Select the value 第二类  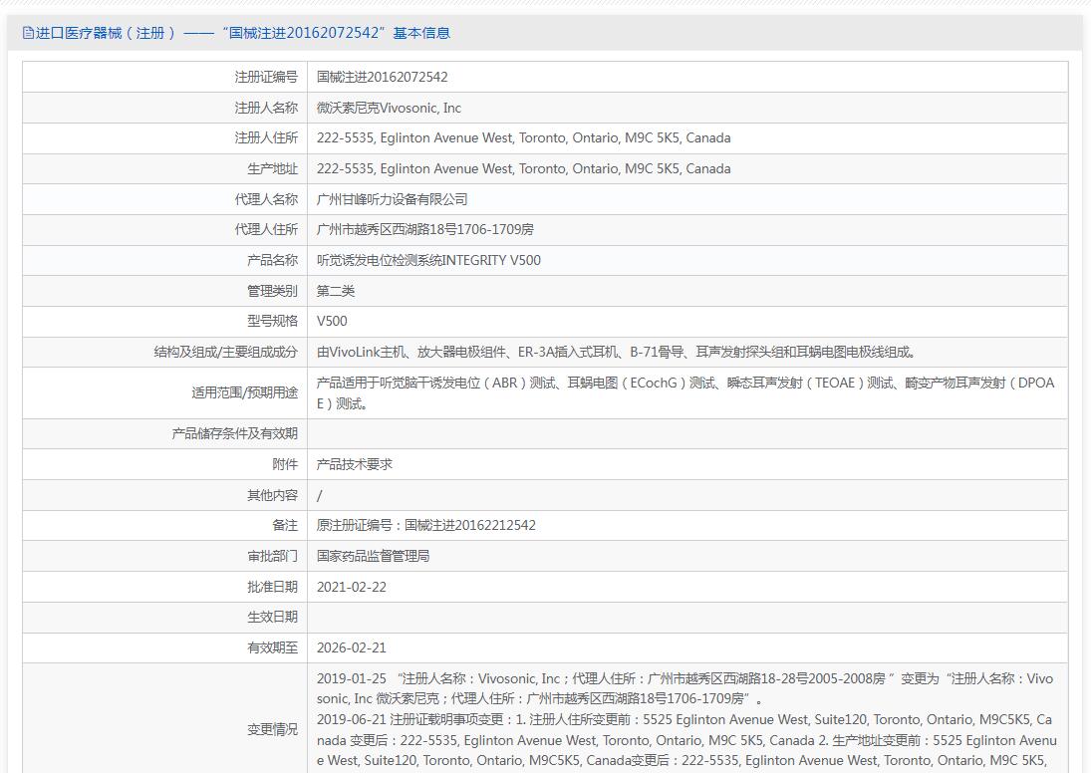click(x=336, y=291)
